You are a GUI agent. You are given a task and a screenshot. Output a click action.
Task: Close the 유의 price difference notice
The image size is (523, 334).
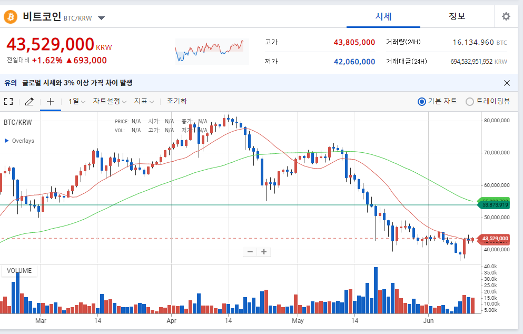pyautogui.click(x=507, y=83)
